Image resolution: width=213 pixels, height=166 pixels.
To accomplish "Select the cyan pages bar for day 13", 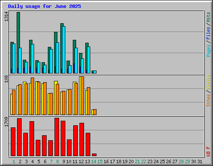I will click(89, 60).
